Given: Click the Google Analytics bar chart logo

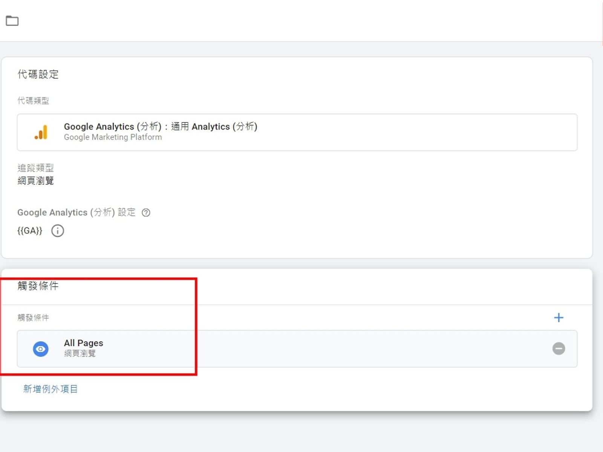Looking at the screenshot, I should tap(41, 132).
